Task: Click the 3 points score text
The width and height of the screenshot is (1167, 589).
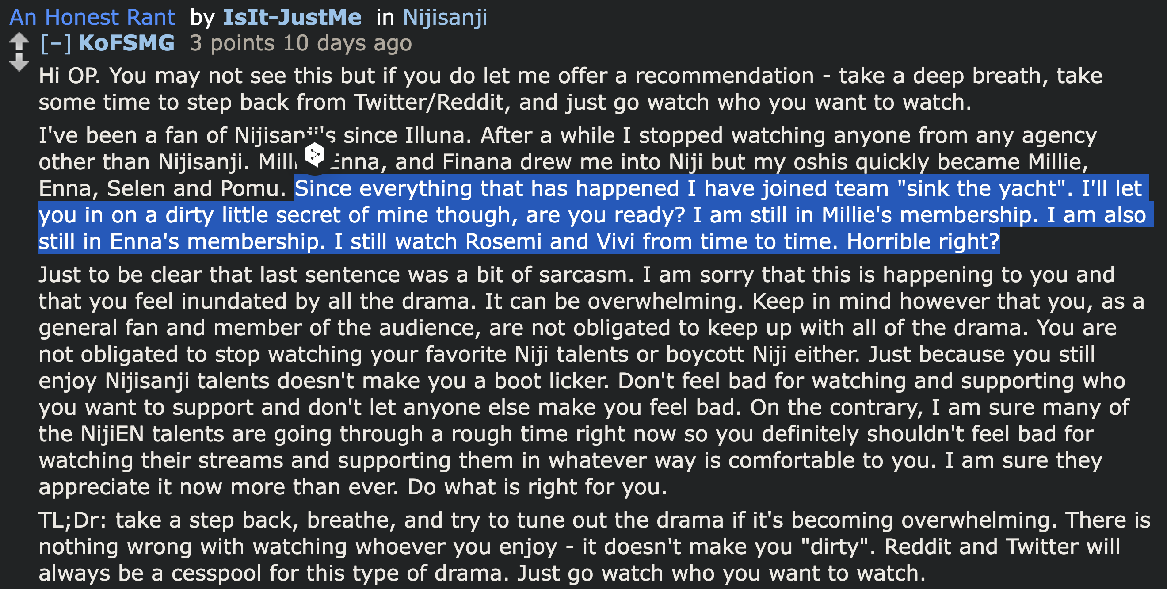Action: (x=232, y=43)
